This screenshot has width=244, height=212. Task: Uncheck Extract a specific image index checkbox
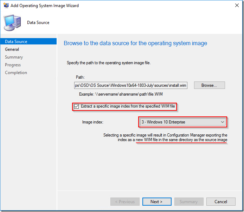click(77, 106)
